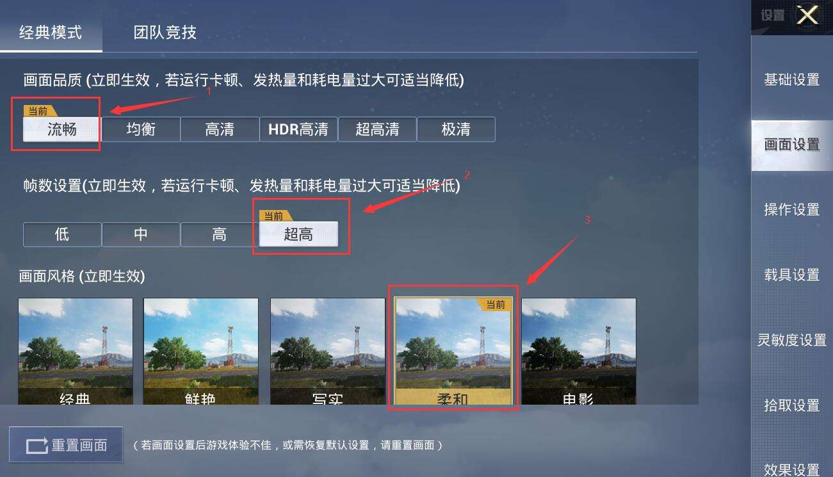Open 基础设置 in sidebar

tap(792, 79)
